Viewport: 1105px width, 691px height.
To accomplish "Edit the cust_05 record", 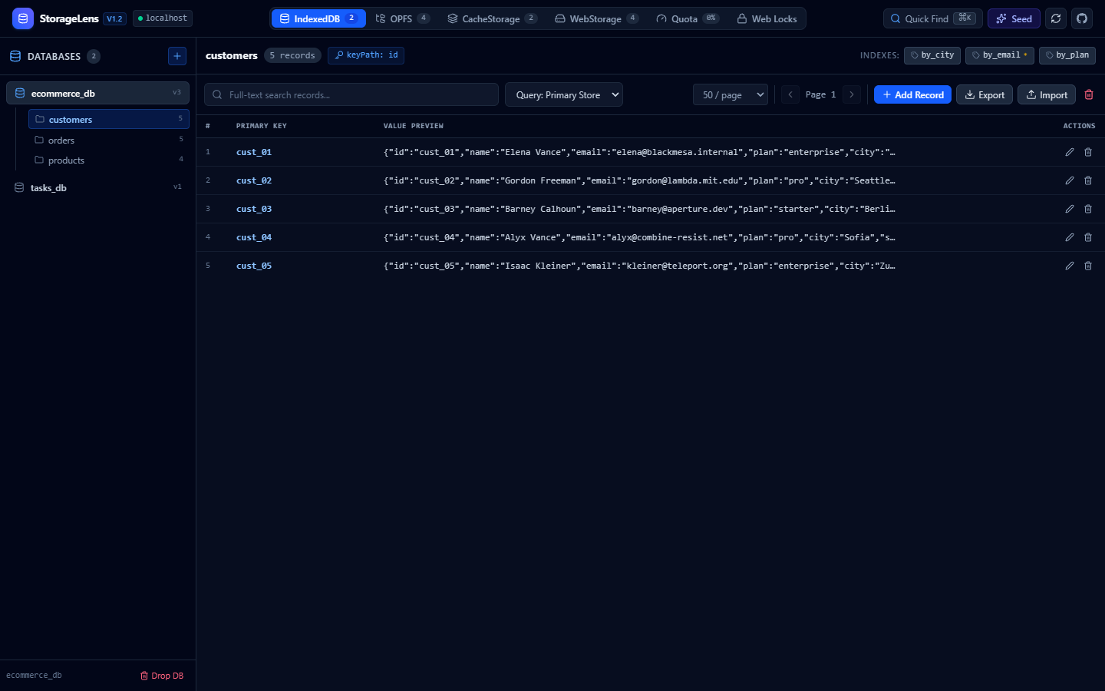I will pyautogui.click(x=1070, y=266).
